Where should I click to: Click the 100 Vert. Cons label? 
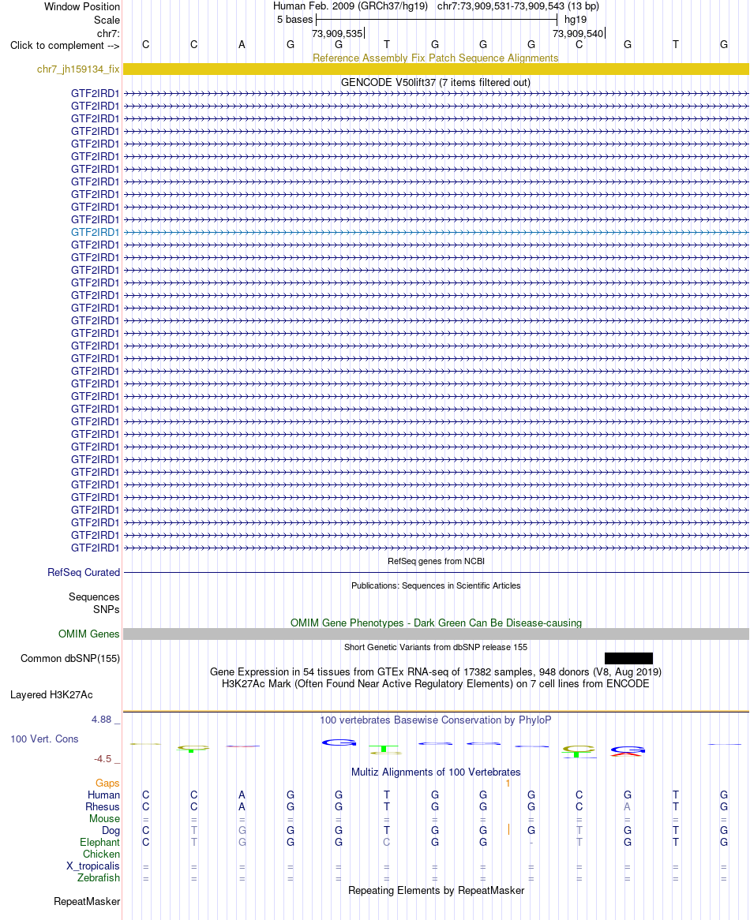44,739
